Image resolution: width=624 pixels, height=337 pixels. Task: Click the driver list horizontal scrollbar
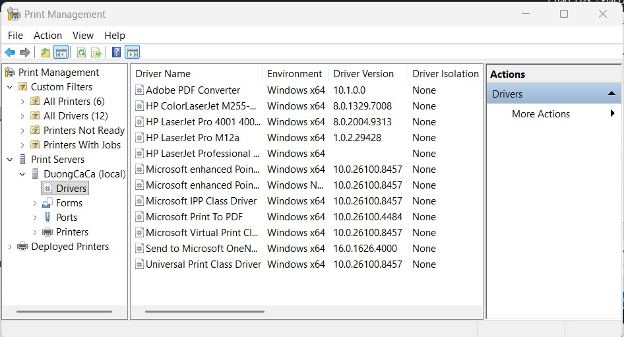click(204, 311)
